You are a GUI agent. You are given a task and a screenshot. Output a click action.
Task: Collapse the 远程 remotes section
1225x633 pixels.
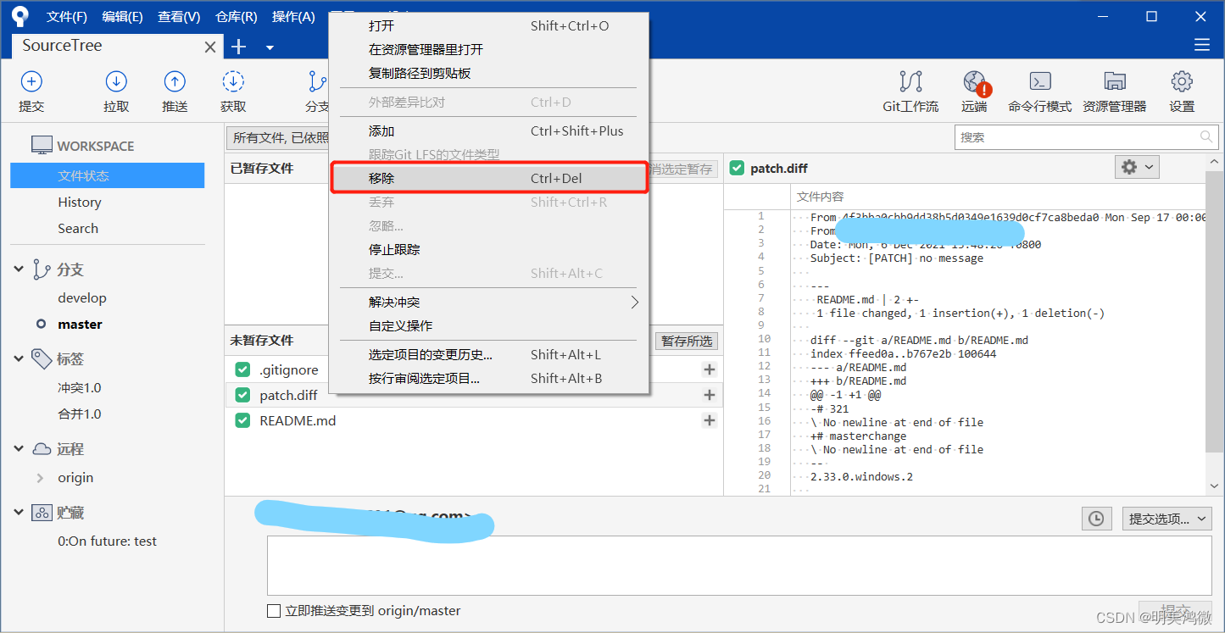[x=19, y=449]
